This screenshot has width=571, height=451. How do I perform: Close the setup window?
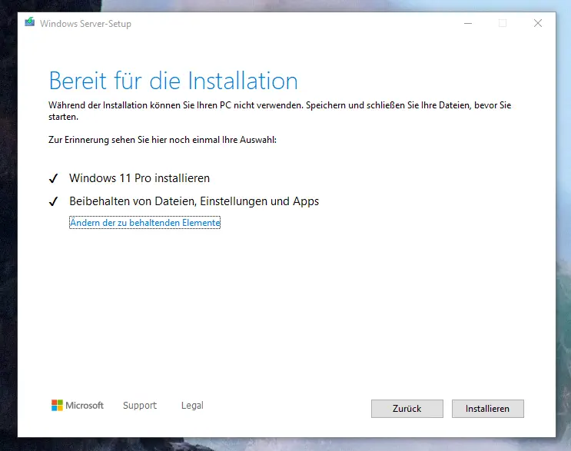point(538,23)
